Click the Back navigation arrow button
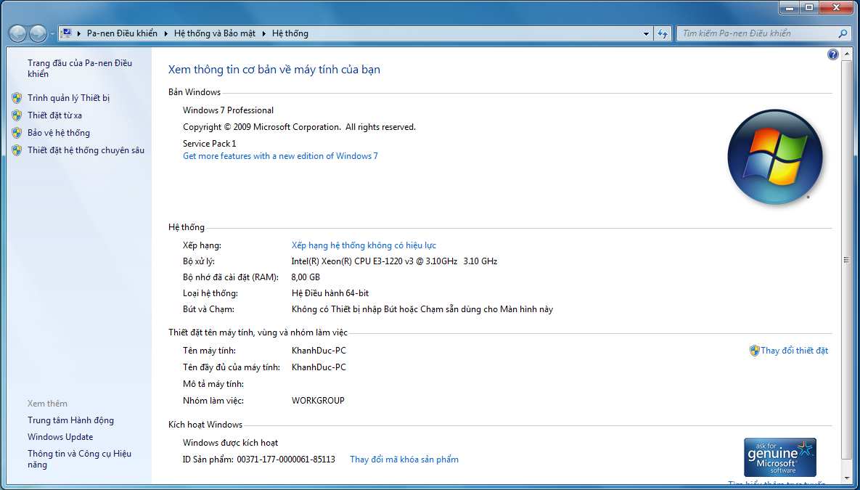Viewport: 860px width, 490px height. click(18, 33)
